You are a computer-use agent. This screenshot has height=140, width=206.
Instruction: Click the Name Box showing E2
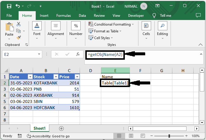click(20, 54)
